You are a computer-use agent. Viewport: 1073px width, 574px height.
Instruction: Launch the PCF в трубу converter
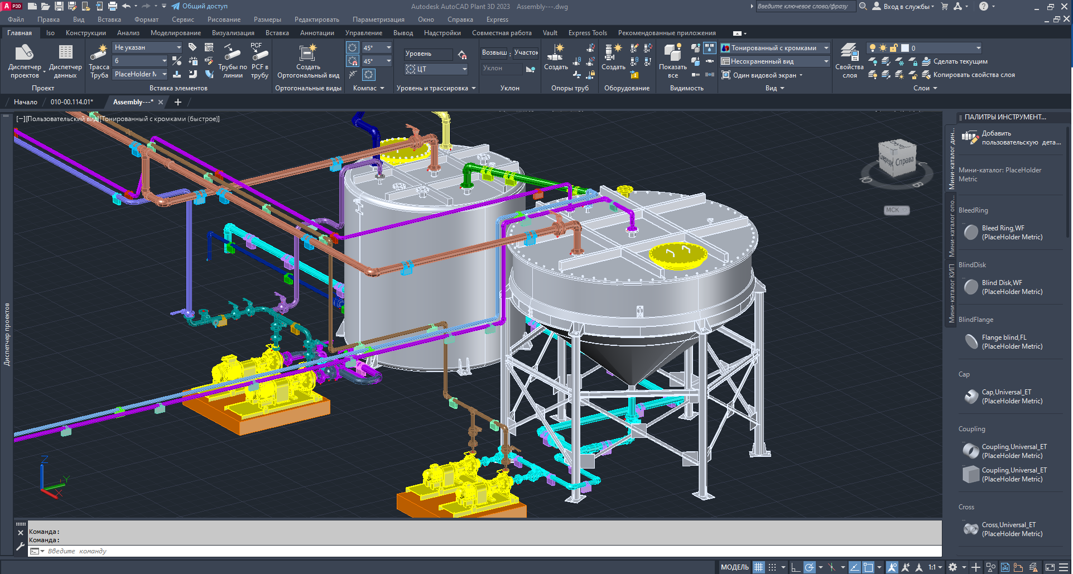click(260, 61)
